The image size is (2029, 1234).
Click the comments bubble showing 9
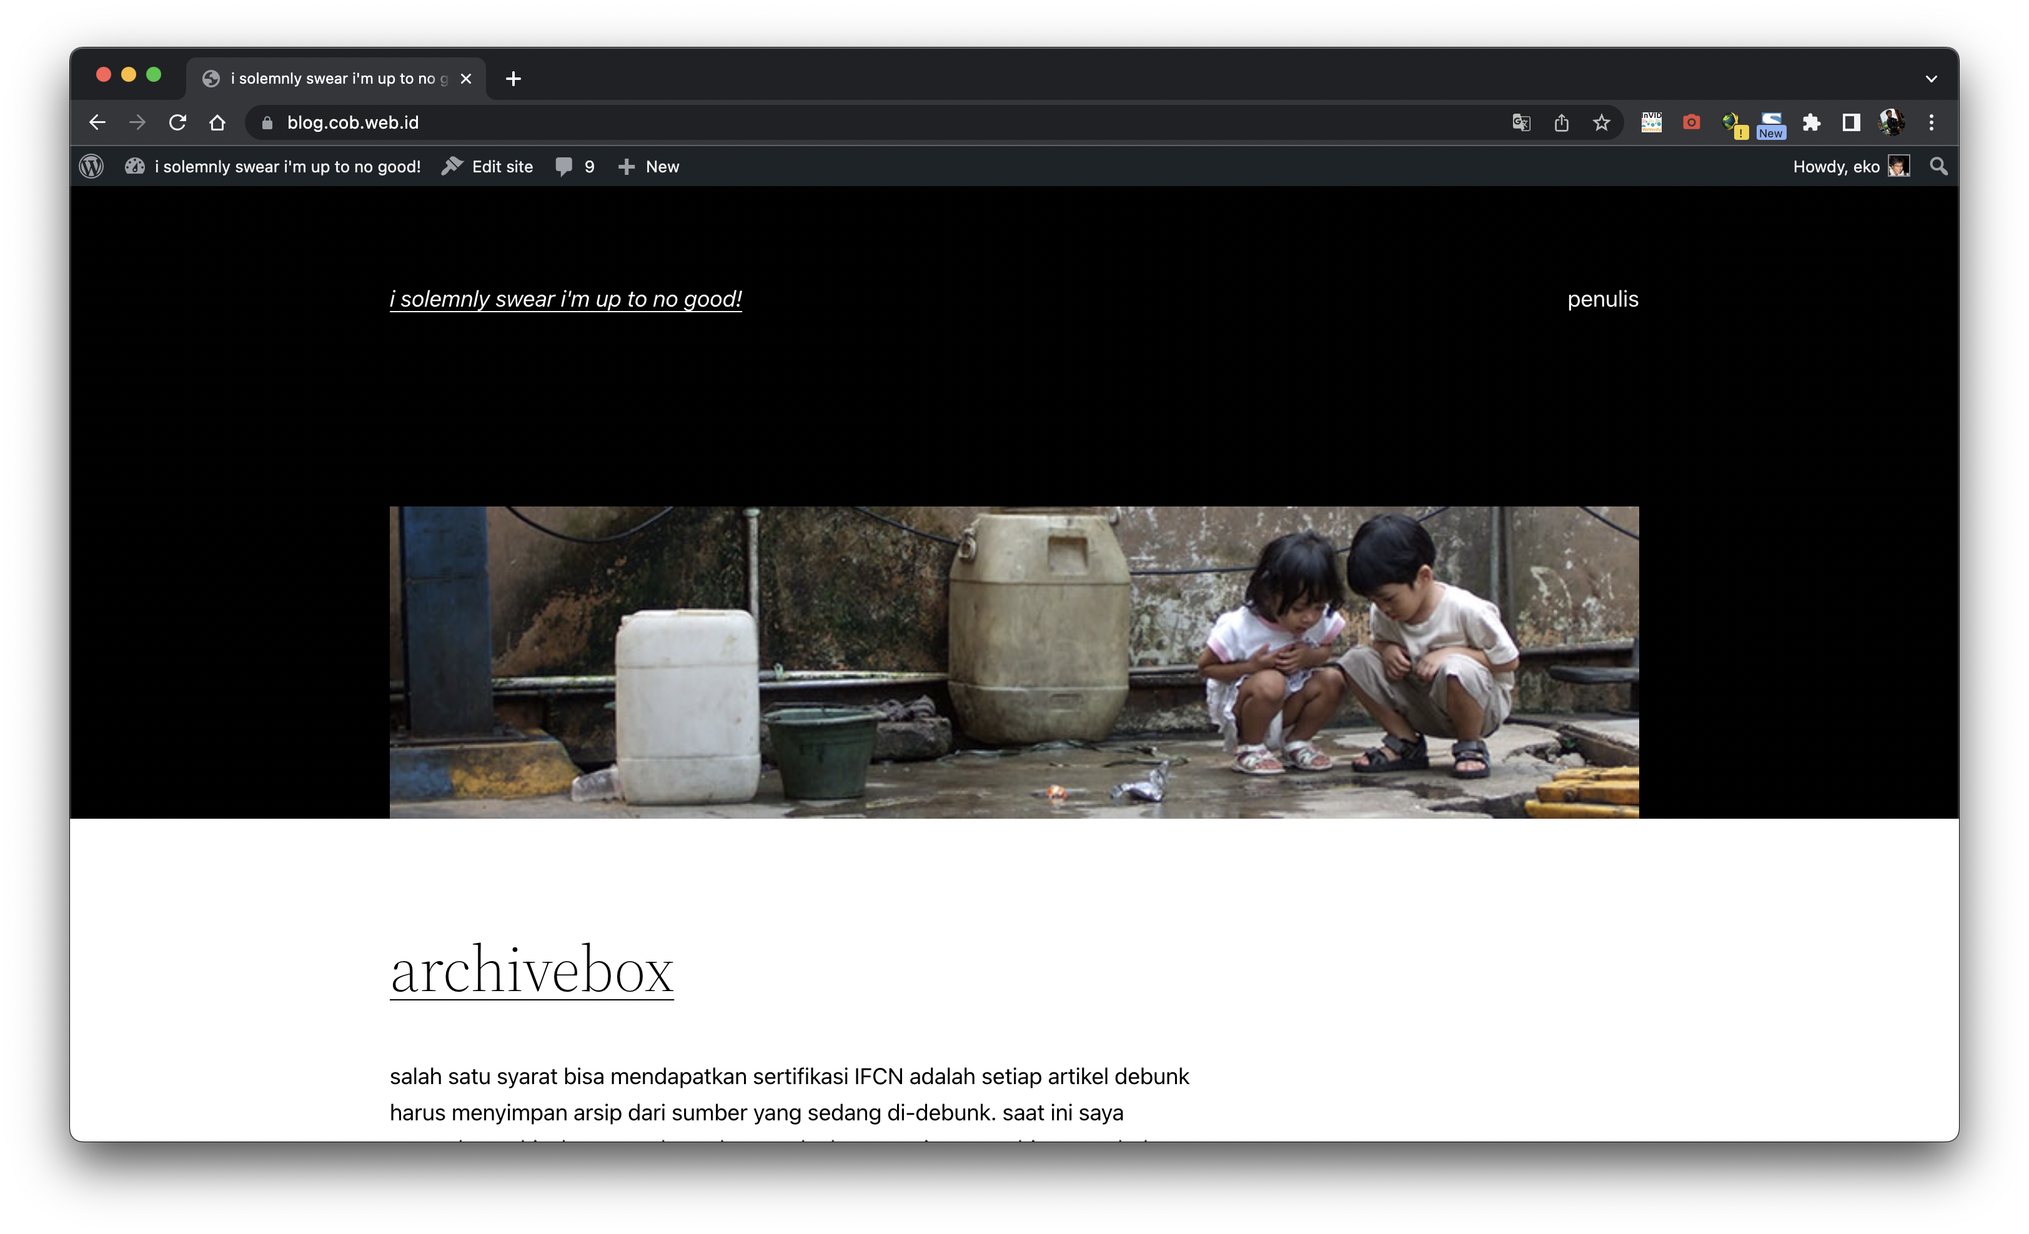[575, 166]
